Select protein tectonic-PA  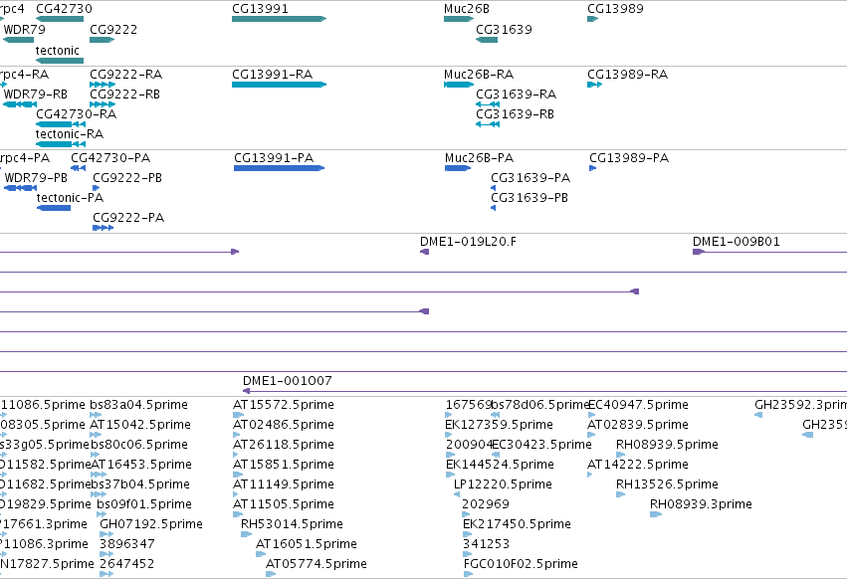pyautogui.click(x=70, y=198)
